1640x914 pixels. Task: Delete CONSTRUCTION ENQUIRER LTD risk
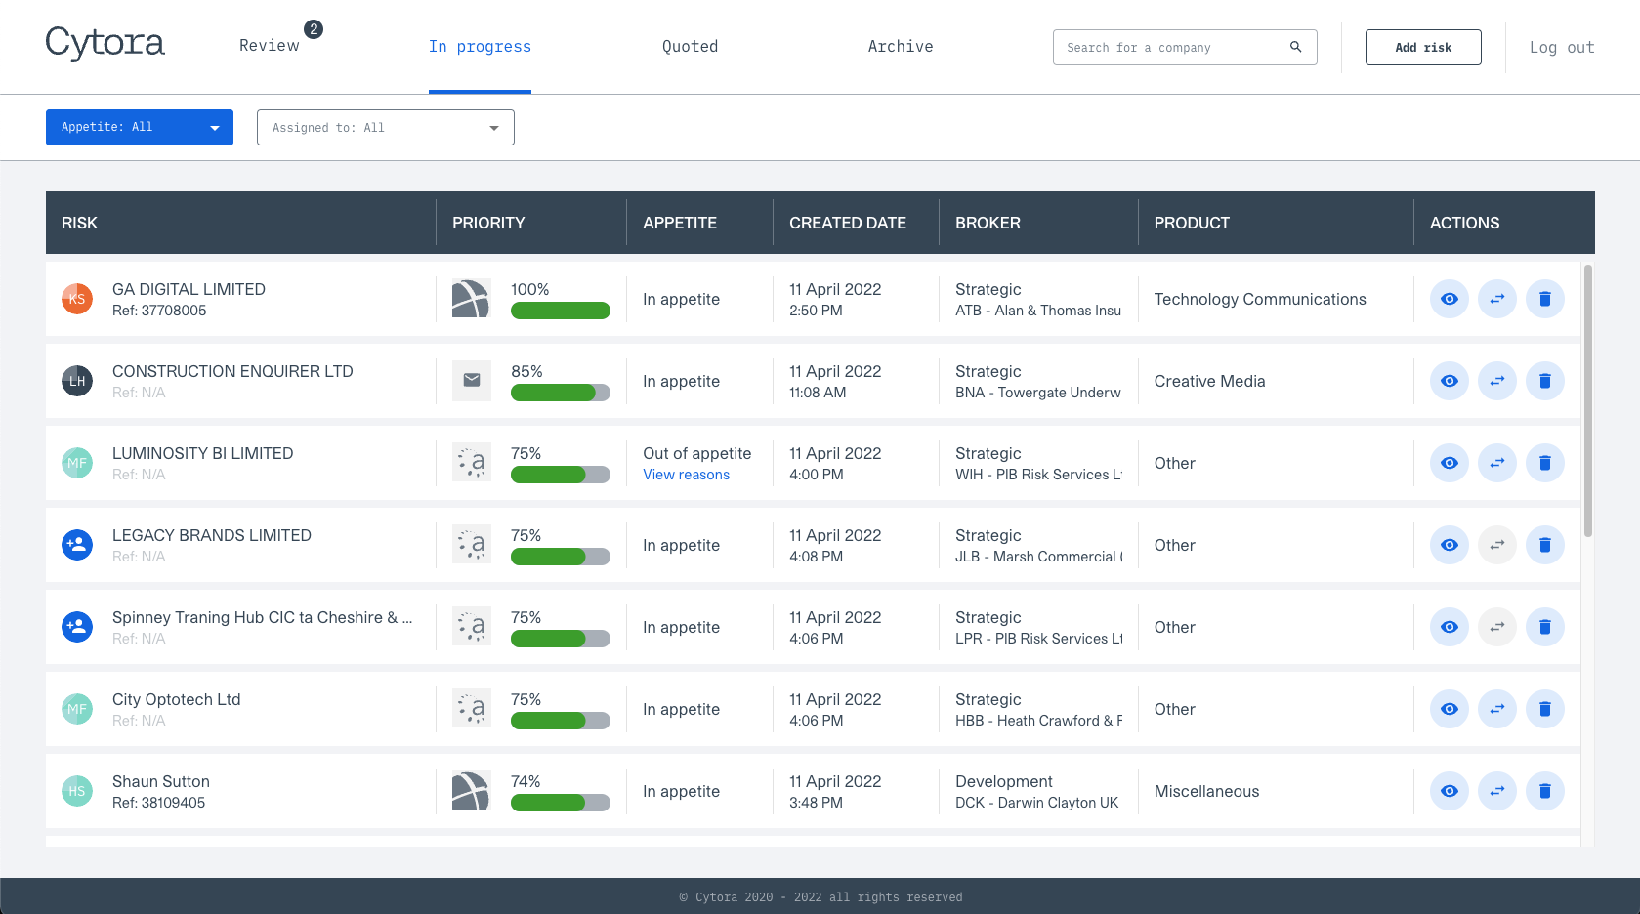[x=1545, y=381]
